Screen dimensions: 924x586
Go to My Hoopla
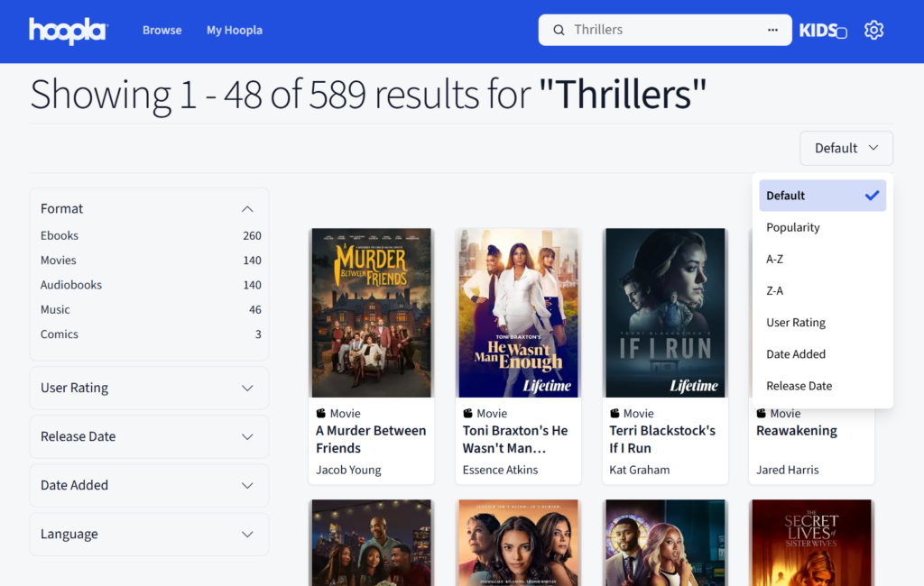tap(234, 30)
